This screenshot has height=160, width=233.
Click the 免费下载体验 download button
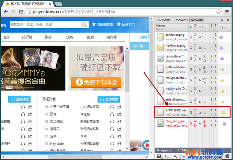95,82
